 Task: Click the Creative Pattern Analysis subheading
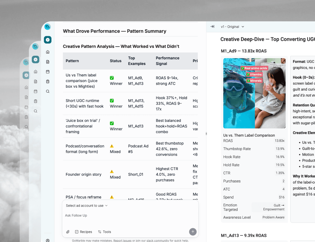point(121,46)
